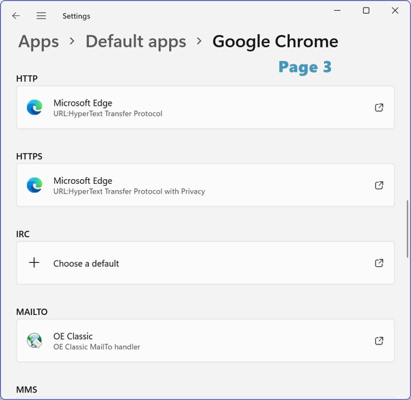Open external link icon for IRC row

coord(379,263)
